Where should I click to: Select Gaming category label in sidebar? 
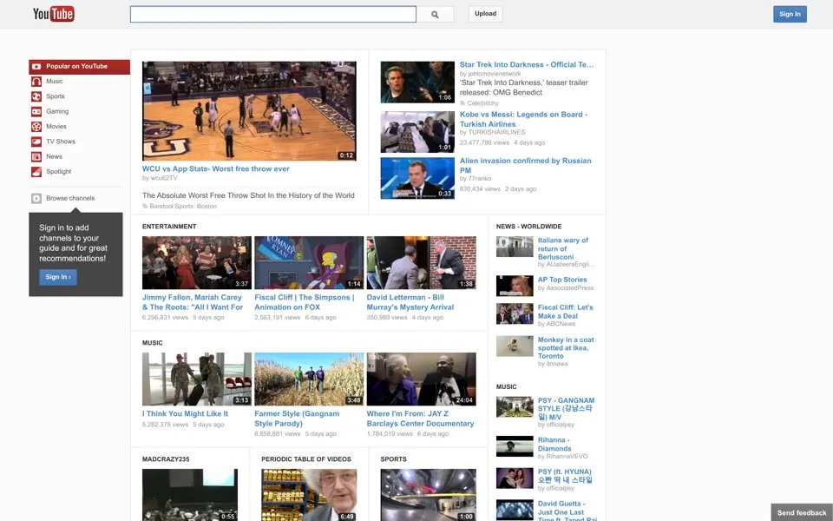click(57, 112)
